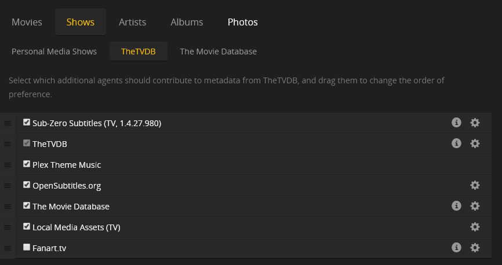The image size is (502, 265).
Task: Open OpenSubtitles.org settings gear
Action: click(475, 185)
